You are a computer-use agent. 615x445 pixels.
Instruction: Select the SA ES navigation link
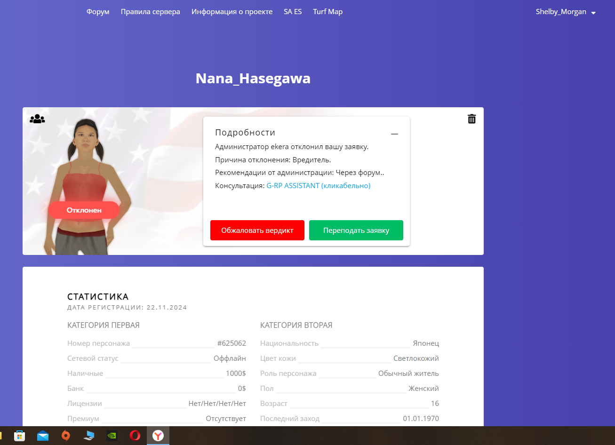point(293,12)
